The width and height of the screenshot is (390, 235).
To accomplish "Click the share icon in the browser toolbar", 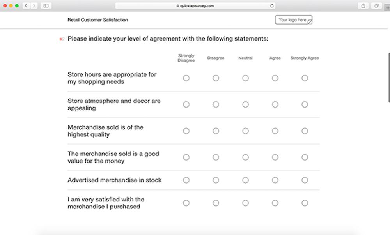I will 363,5.
